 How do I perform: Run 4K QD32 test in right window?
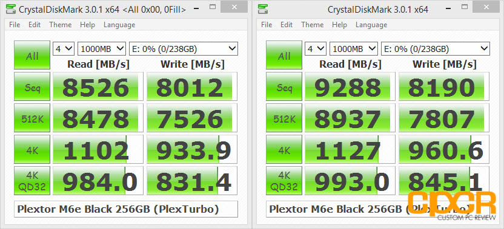[284, 181]
